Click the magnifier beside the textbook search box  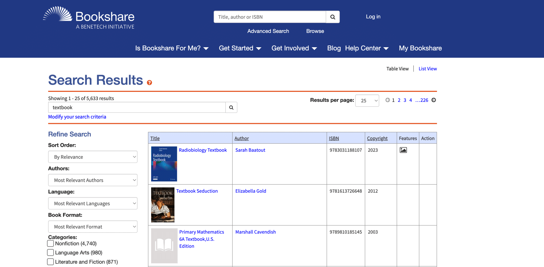pos(231,107)
